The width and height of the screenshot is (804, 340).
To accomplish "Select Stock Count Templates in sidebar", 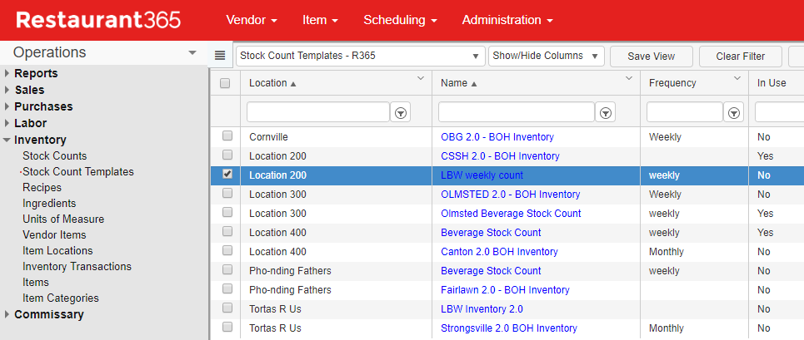I will pyautogui.click(x=78, y=172).
